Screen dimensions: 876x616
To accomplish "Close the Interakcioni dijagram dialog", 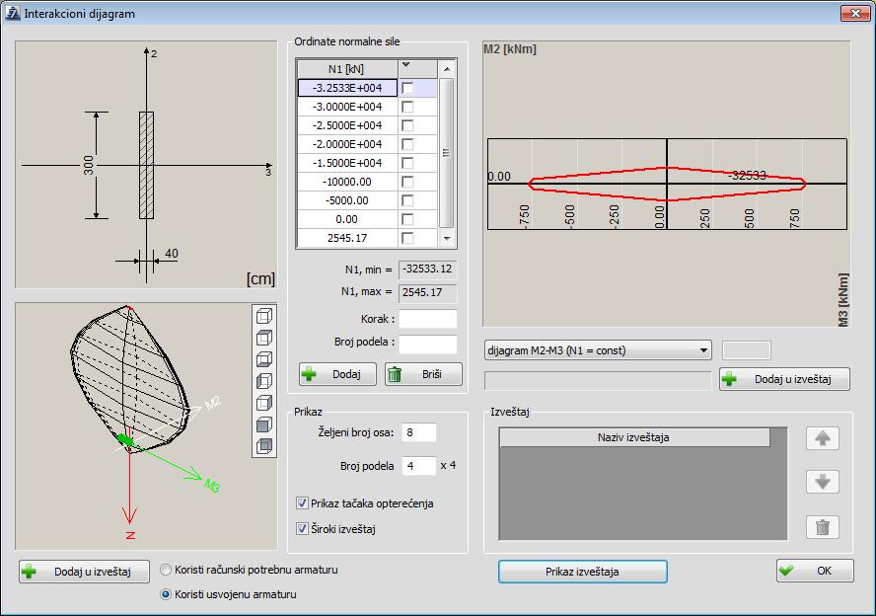I will coord(854,13).
